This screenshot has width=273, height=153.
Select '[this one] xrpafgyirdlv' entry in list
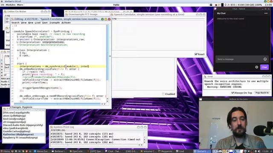(24, 113)
